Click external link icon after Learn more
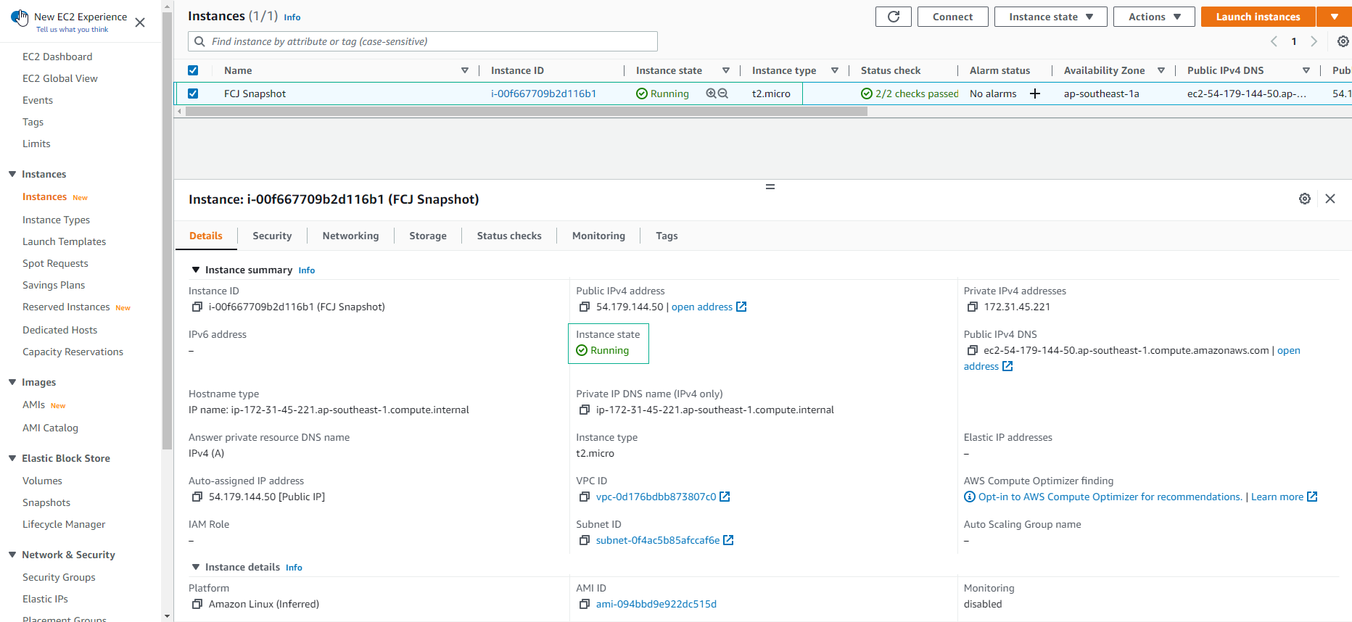The width and height of the screenshot is (1352, 622). 1312,497
